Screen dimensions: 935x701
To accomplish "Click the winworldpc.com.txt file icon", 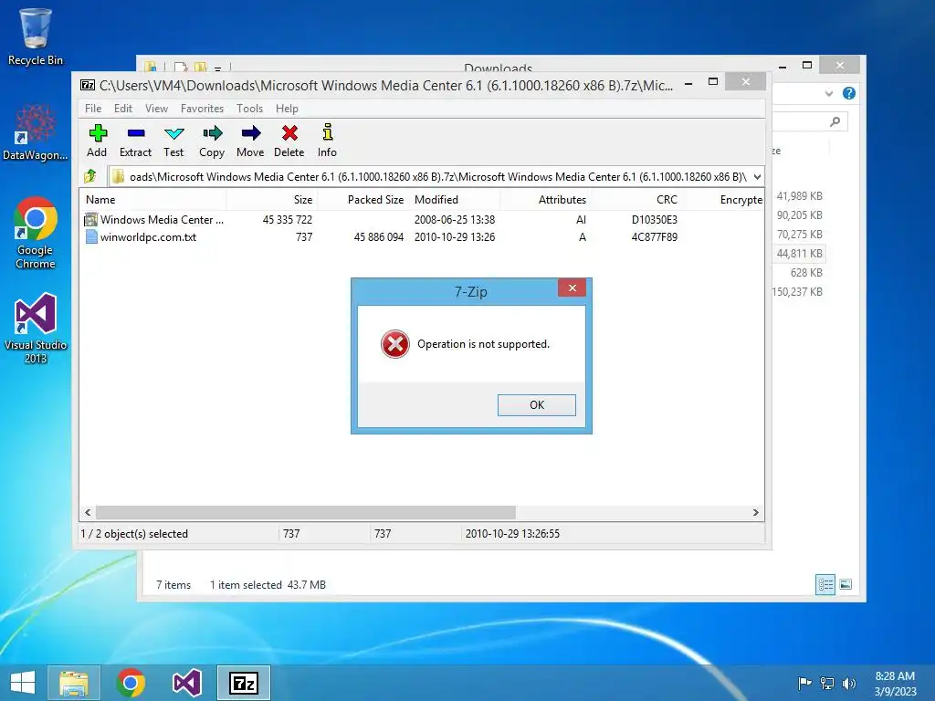I will click(91, 236).
